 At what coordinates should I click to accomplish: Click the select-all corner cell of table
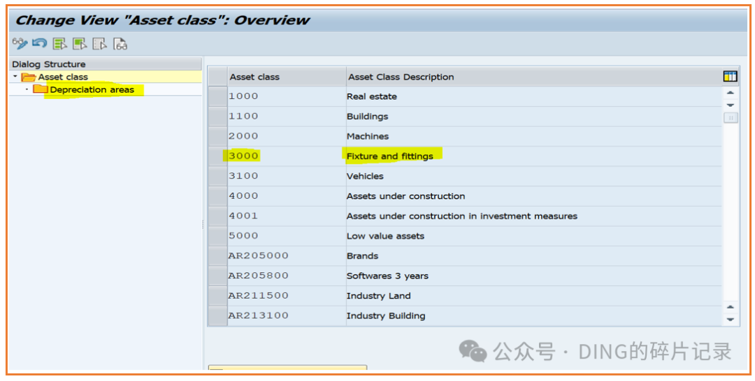click(217, 76)
